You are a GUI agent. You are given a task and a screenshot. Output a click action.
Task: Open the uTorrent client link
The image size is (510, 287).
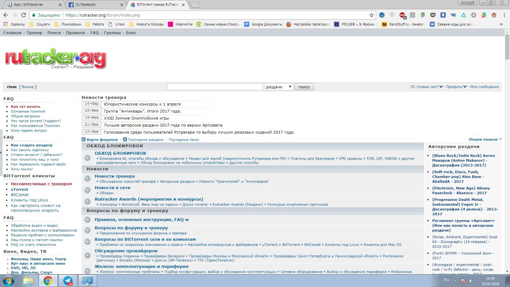(20, 189)
